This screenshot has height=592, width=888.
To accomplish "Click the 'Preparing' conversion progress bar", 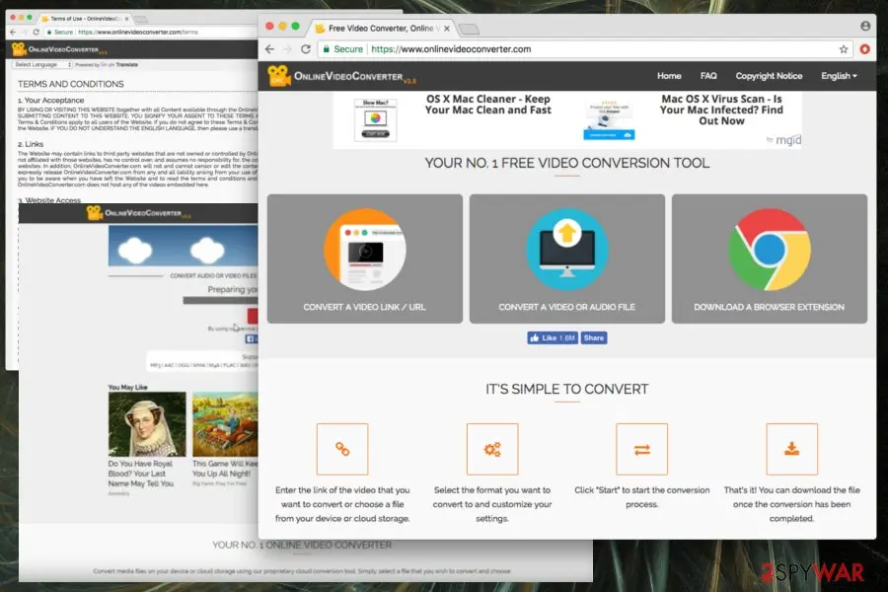I will [x=220, y=300].
